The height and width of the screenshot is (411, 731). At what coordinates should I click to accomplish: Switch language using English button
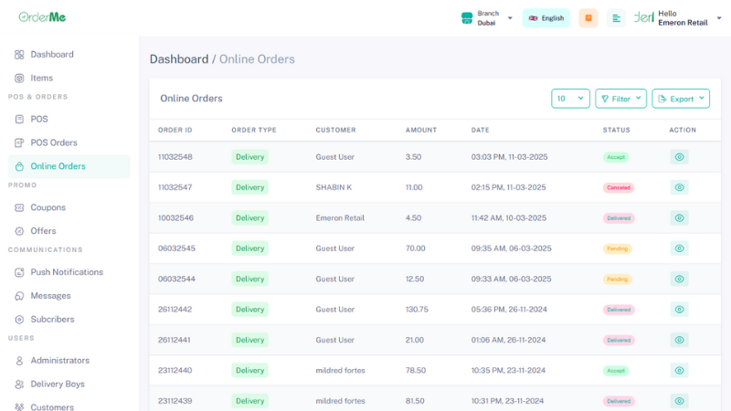(546, 18)
